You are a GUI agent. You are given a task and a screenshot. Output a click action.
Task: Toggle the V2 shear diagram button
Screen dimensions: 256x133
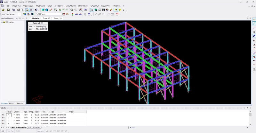click(x=54, y=131)
